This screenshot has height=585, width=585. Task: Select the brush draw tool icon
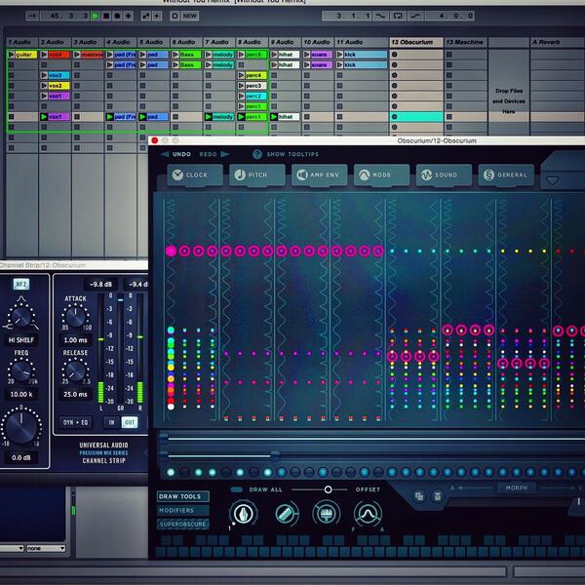pyautogui.click(x=326, y=514)
